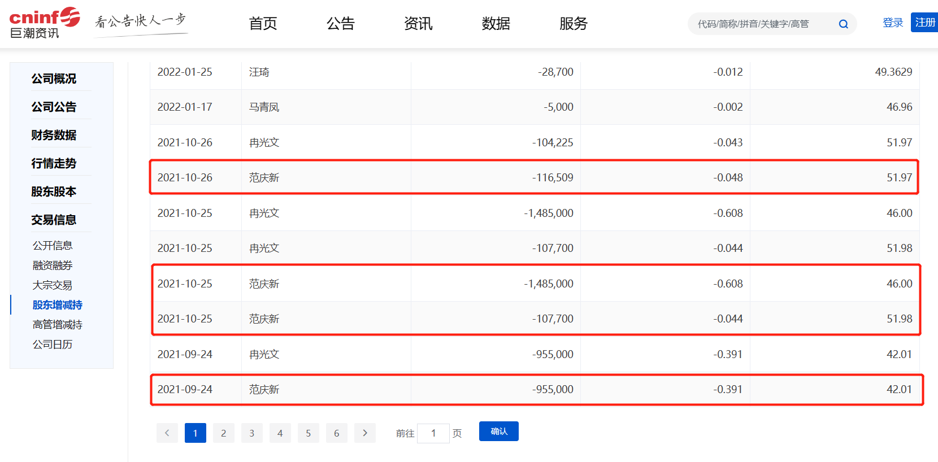This screenshot has width=938, height=462.
Task: Open the 数据 nav menu
Action: [x=496, y=24]
